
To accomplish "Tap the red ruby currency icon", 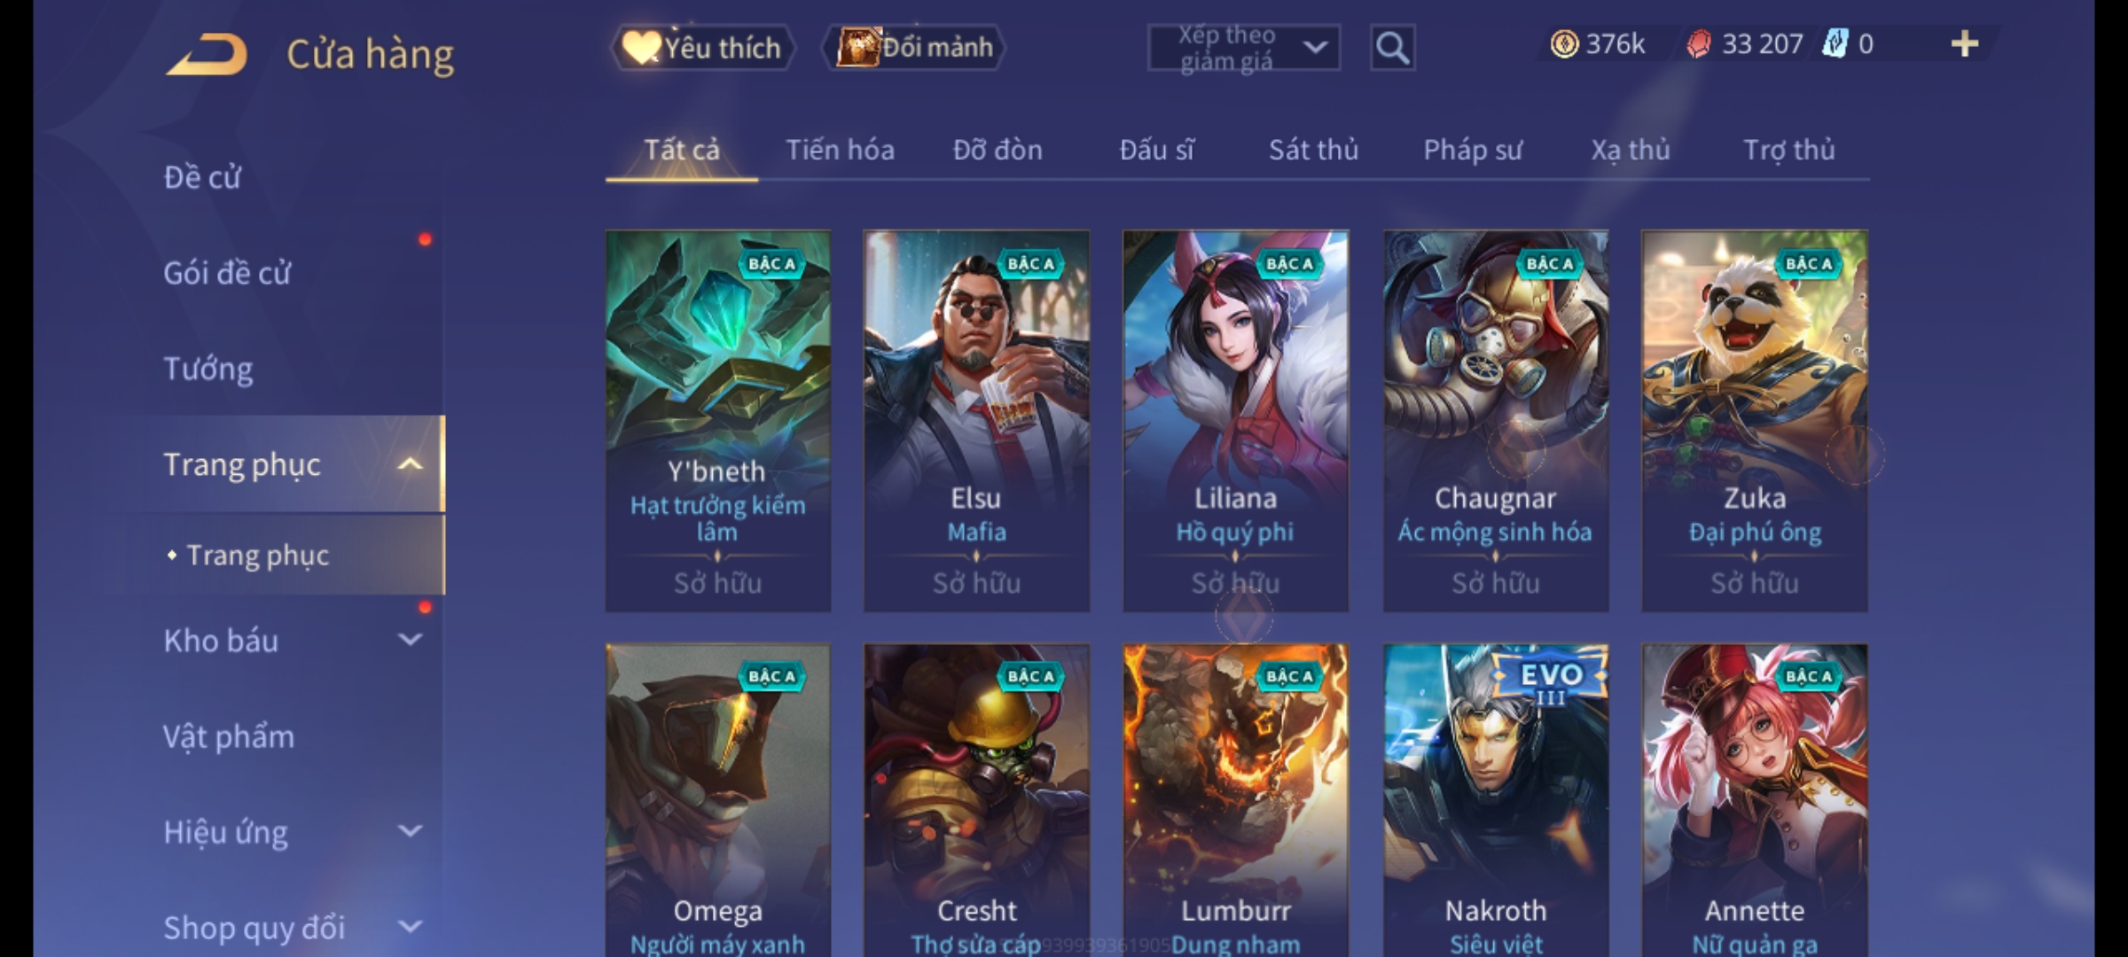I will [x=1699, y=44].
